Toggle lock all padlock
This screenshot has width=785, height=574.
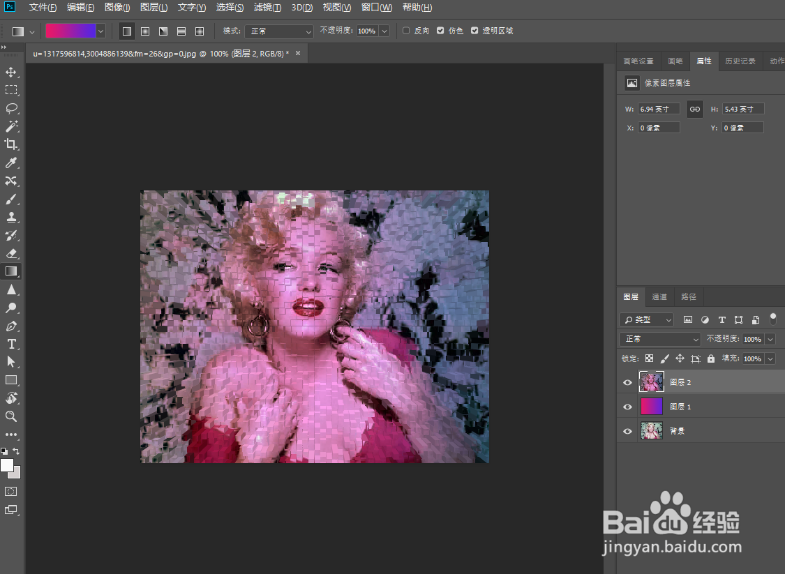click(711, 358)
